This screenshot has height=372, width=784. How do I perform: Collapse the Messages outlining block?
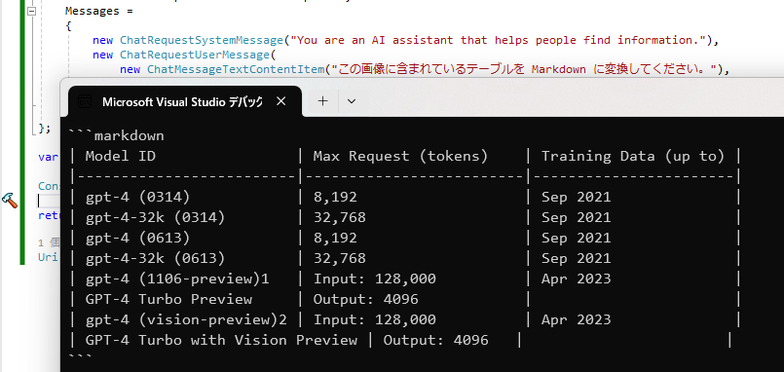[x=31, y=12]
